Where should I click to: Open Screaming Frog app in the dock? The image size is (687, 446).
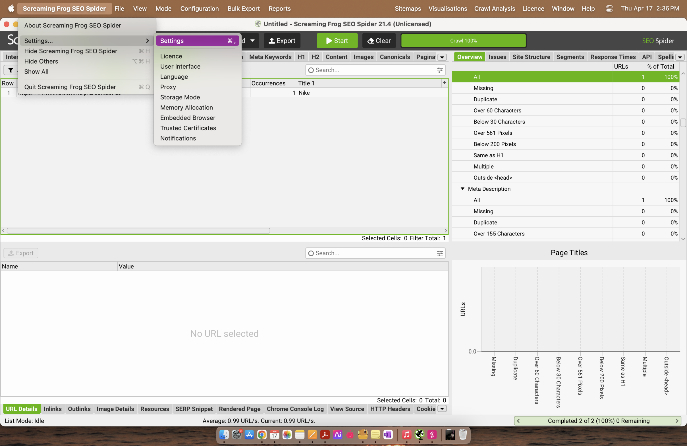coord(420,434)
